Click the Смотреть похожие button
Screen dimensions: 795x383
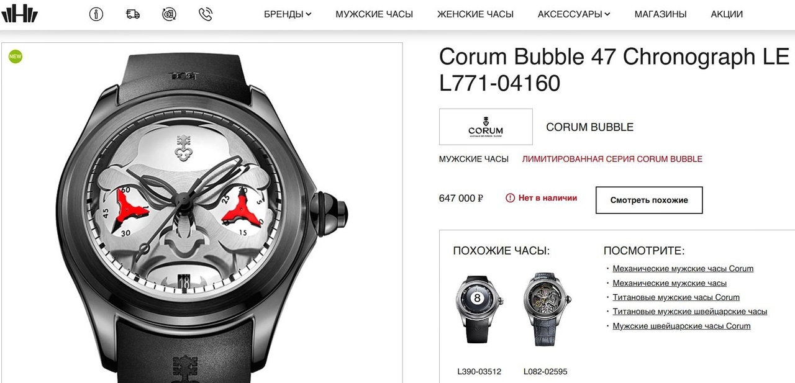tap(649, 200)
